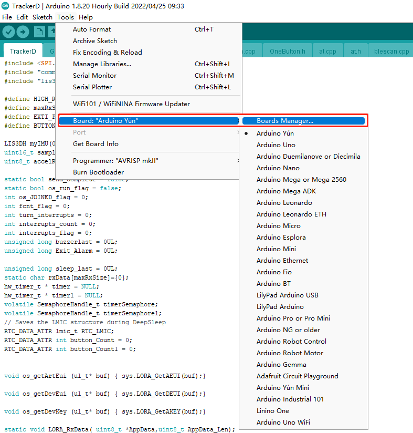This screenshot has height=433, width=413.
Task: Click code line "hw_timer_t * timer = NULL;"
Action: (51, 286)
